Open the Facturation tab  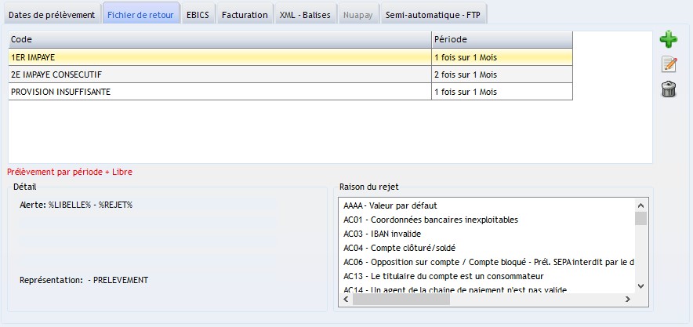click(245, 14)
